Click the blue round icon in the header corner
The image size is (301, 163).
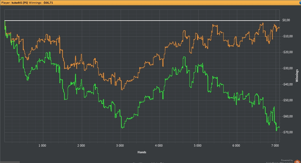click(x=300, y=2)
